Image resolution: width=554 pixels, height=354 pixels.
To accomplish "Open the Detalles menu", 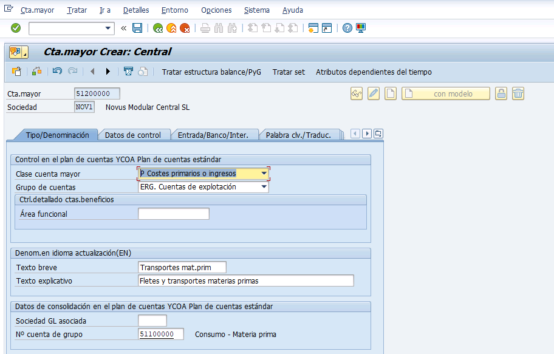I will click(x=136, y=10).
